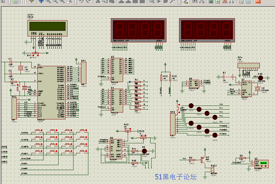Select the right four-digit seven-segment display
The image size is (275, 184).
click(207, 30)
